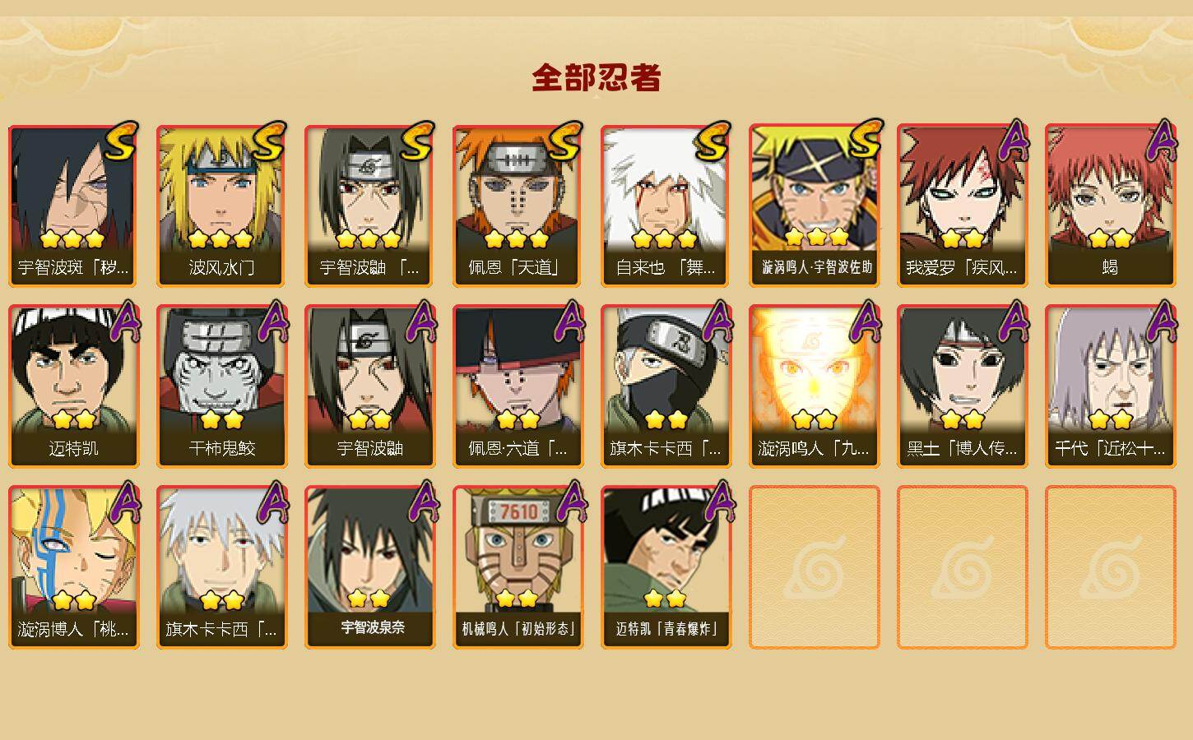Image resolution: width=1193 pixels, height=740 pixels.
Task: Select the 蝎 red-haired ninja card
Action: (1111, 206)
